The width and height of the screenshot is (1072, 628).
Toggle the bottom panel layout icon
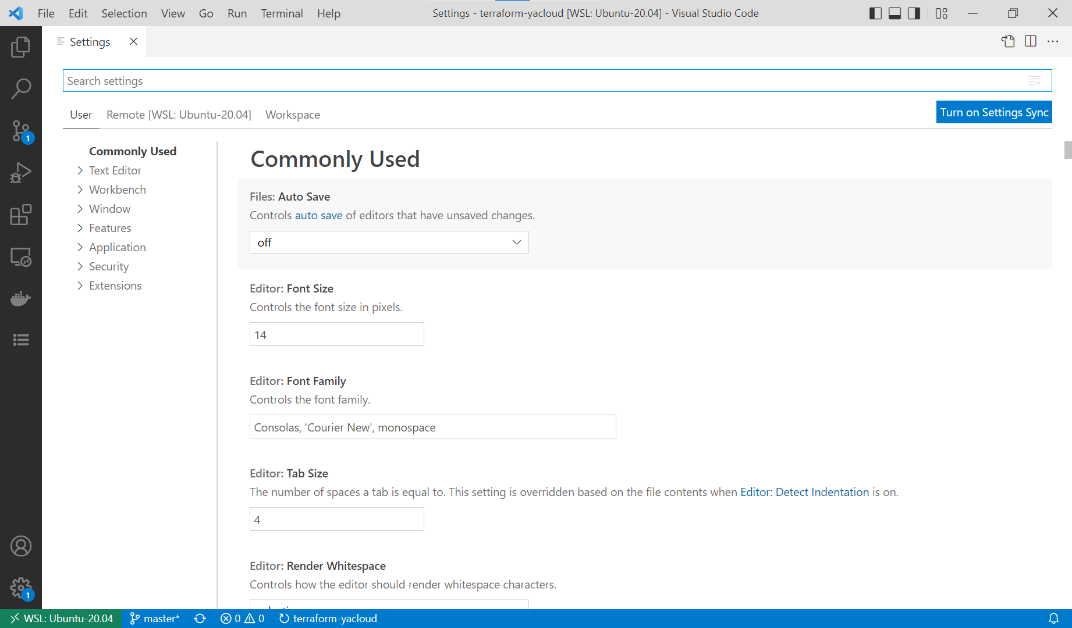point(894,13)
